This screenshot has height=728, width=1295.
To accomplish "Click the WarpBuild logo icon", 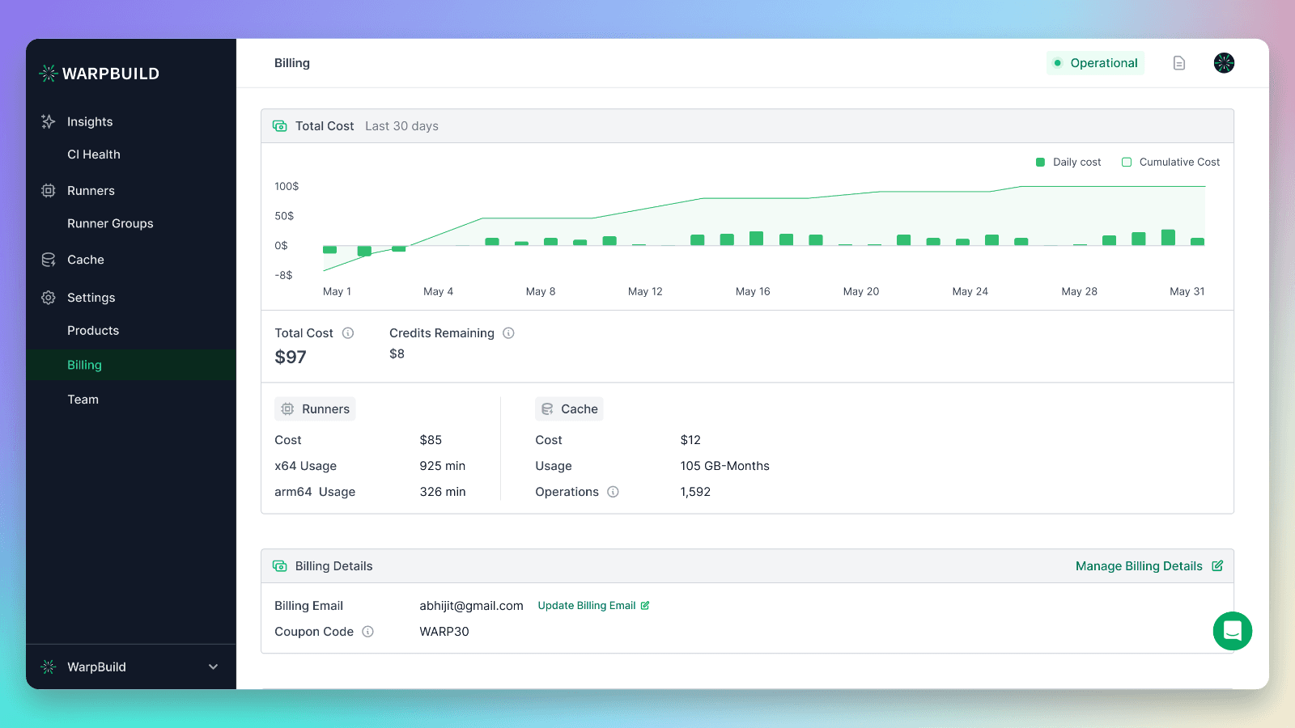I will click(x=48, y=73).
